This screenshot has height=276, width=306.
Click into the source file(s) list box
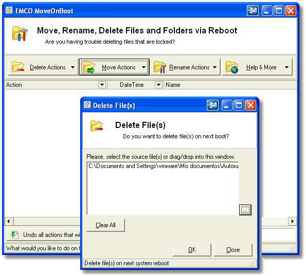[x=163, y=189]
